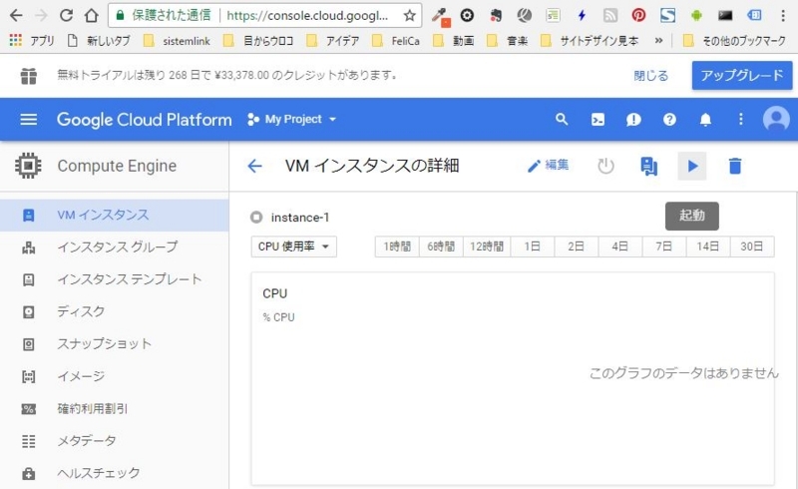
Task: Select the 2日 time range
Action: click(577, 246)
